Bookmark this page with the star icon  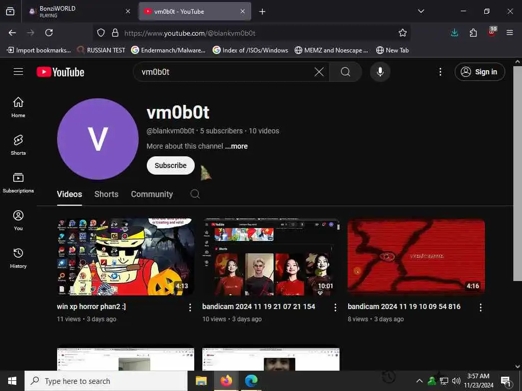click(403, 33)
